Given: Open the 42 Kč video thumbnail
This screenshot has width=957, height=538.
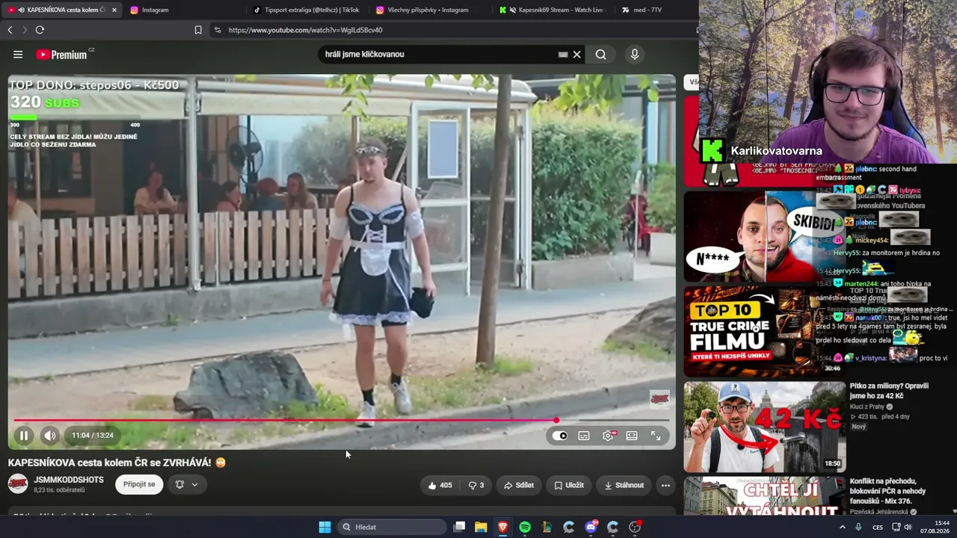Looking at the screenshot, I should (765, 427).
